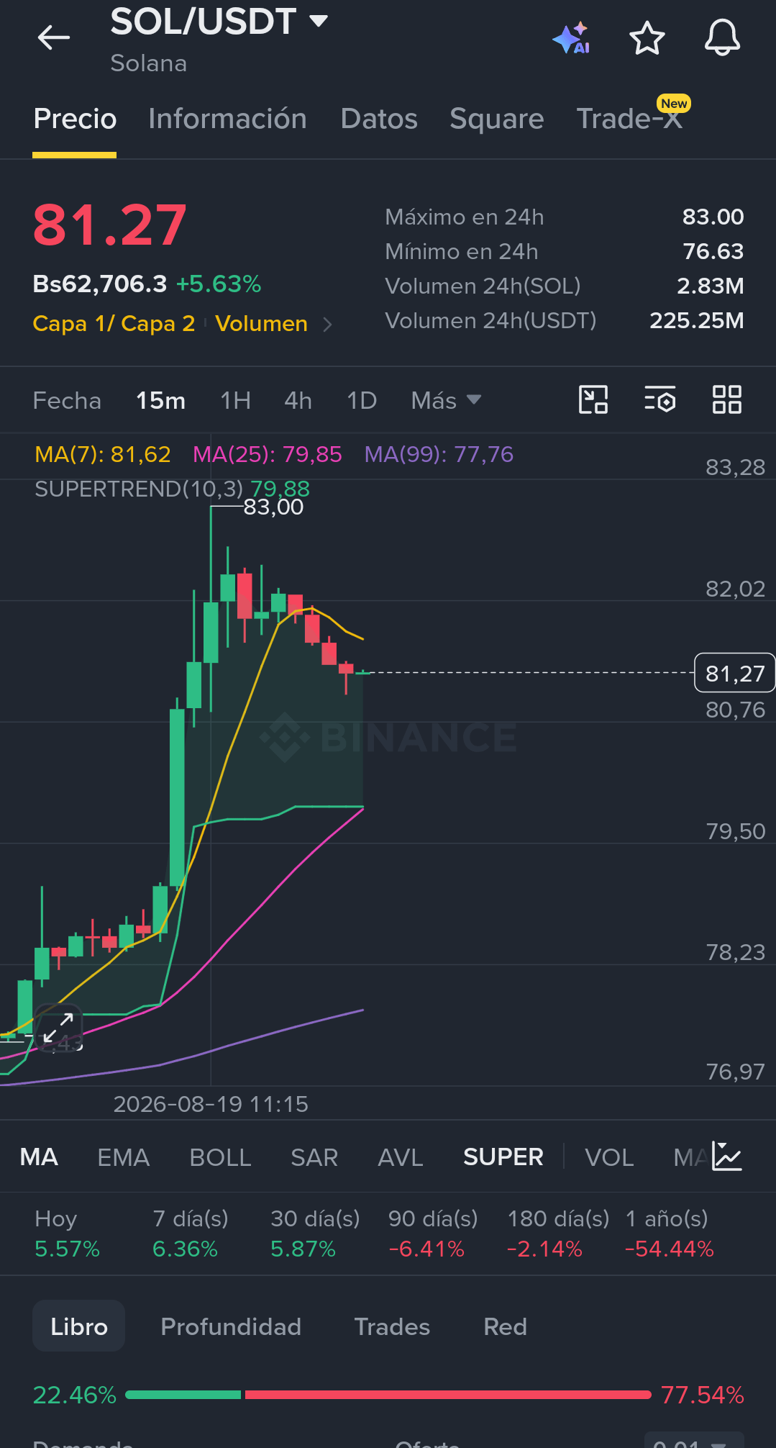This screenshot has width=776, height=1448.
Task: Tap the 1 año(s) -54.44% performance
Action: point(670,1234)
